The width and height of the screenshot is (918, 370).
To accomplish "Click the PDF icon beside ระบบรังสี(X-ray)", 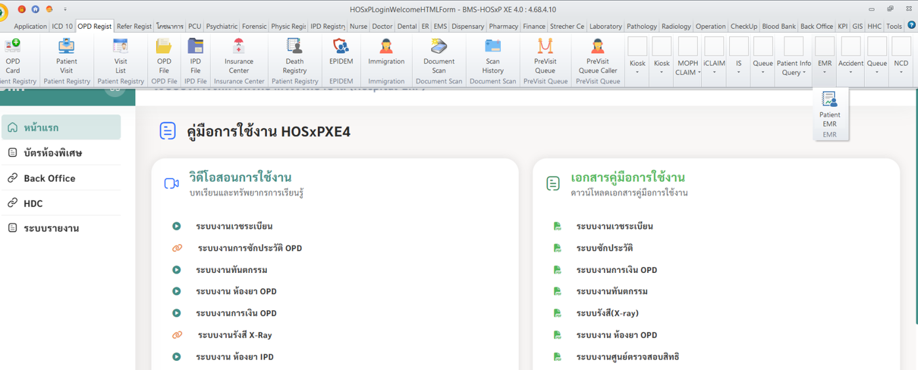I will (x=557, y=313).
